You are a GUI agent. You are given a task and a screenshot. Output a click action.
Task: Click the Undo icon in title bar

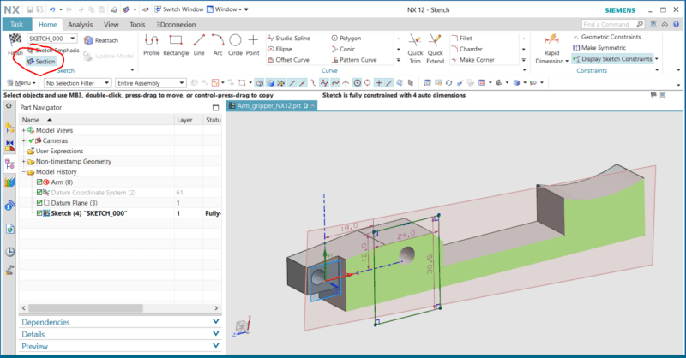tap(52, 9)
